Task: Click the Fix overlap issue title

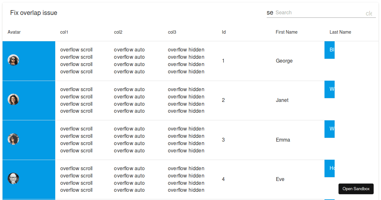Action: 34,13
